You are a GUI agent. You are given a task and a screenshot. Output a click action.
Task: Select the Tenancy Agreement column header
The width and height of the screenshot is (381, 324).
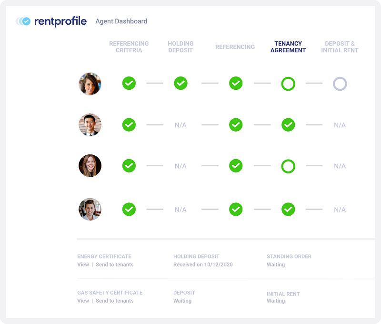pos(288,47)
